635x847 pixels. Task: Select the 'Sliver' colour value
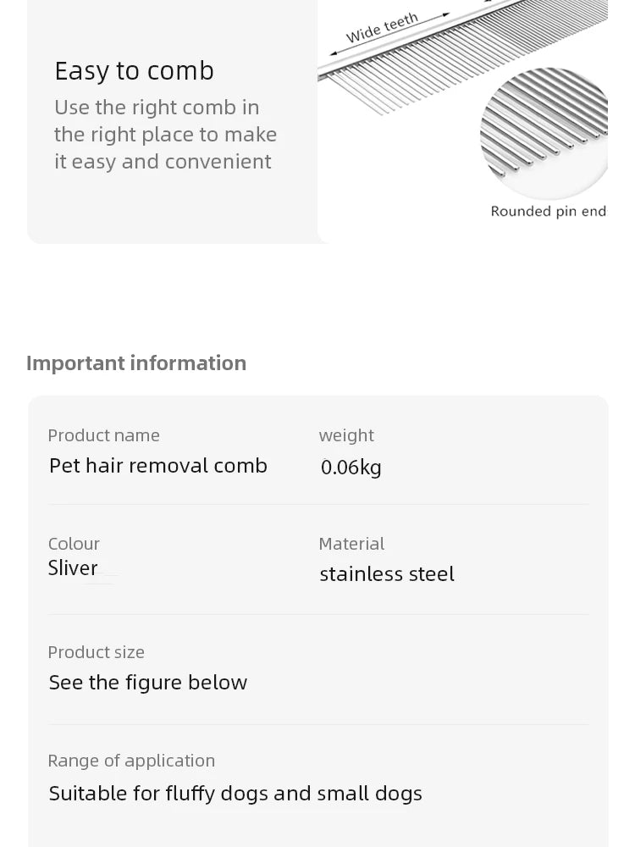click(x=73, y=568)
